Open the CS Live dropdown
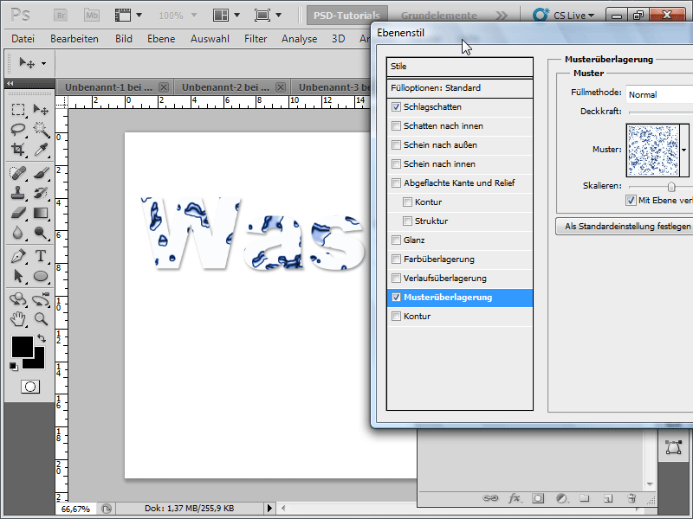 click(564, 16)
